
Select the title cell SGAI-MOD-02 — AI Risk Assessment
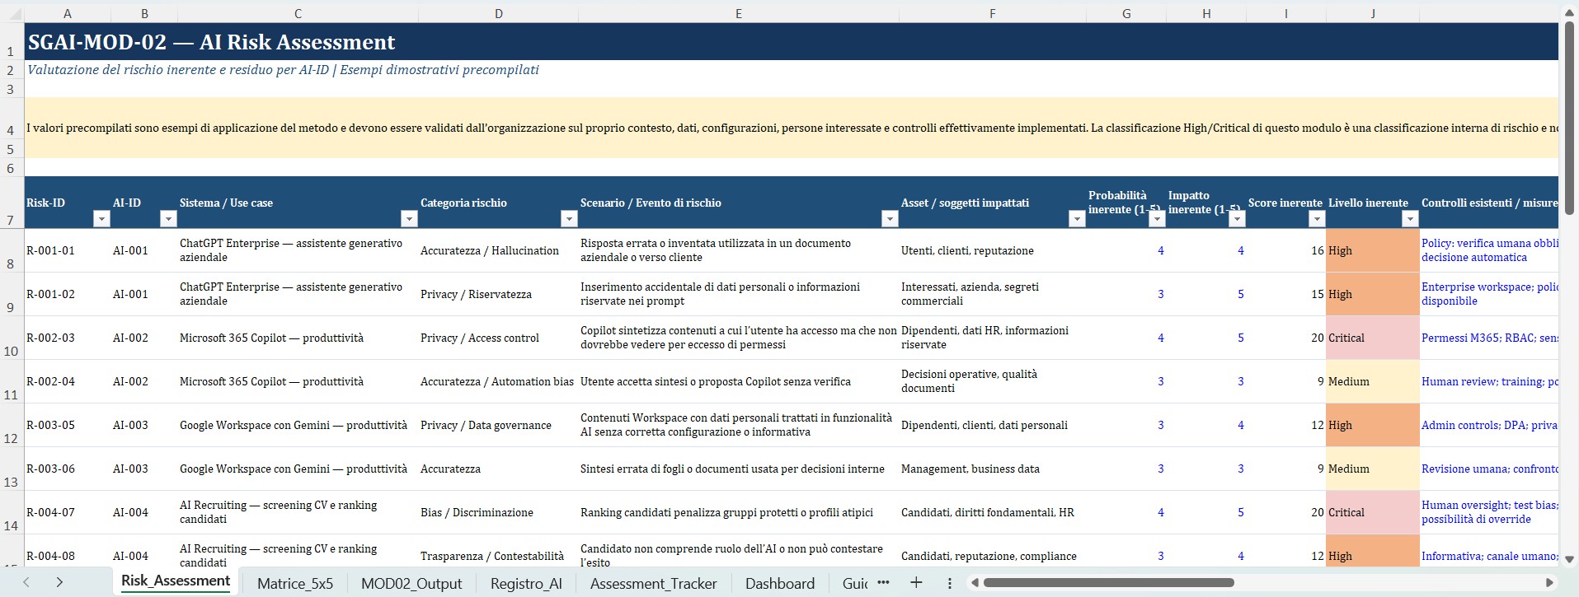coord(792,42)
